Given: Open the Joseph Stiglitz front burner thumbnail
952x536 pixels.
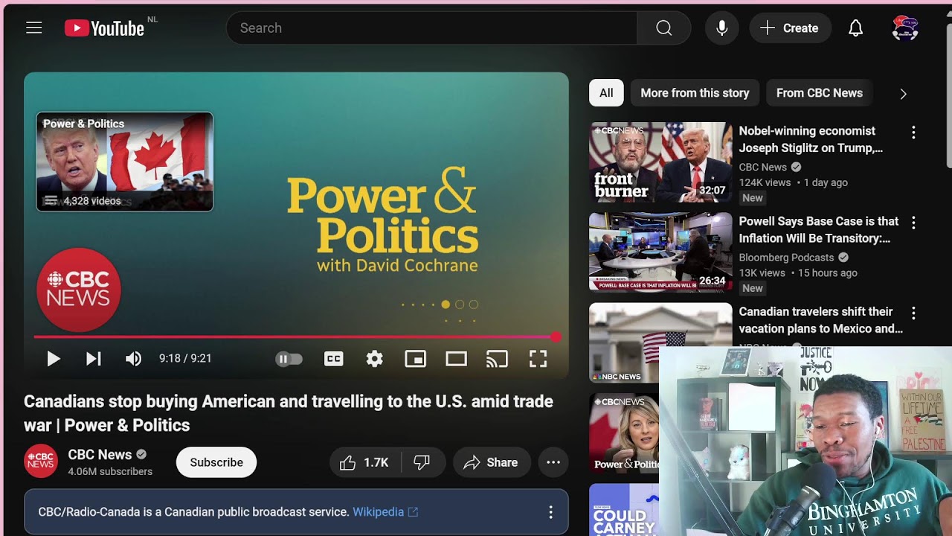Looking at the screenshot, I should 660,162.
